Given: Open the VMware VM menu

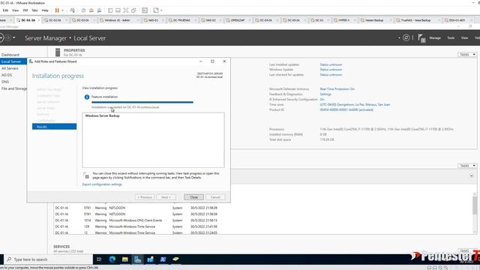Looking at the screenshot, I should pyautogui.click(x=25, y=10).
